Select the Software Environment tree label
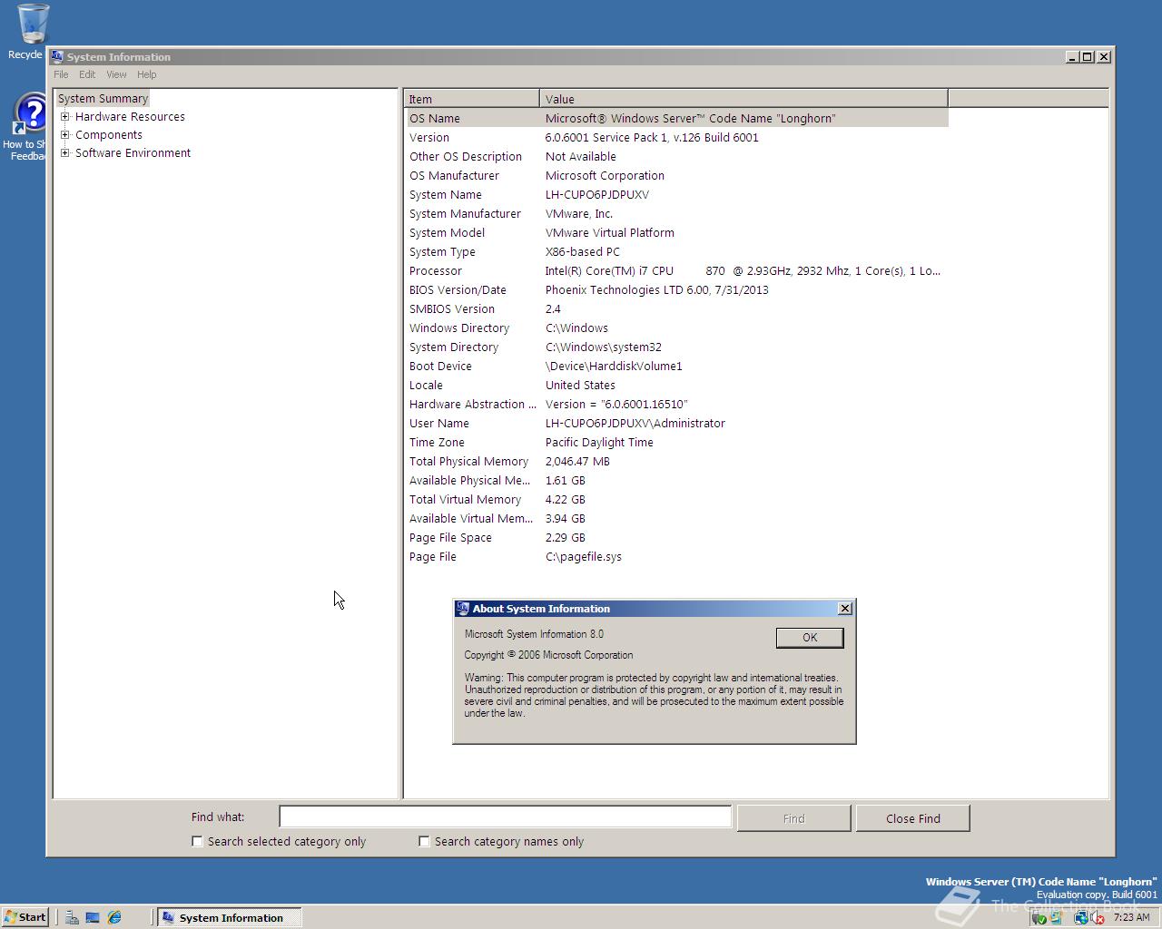The width and height of the screenshot is (1162, 929). pyautogui.click(x=133, y=152)
